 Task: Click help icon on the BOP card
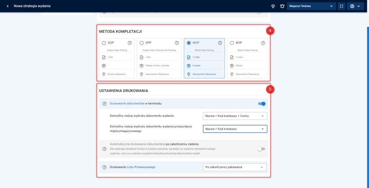point(263,43)
